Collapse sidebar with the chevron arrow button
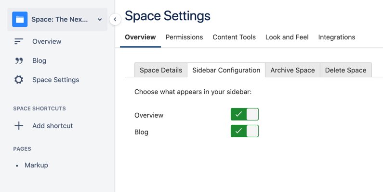Screen dimensions: 383x192 tap(115, 19)
